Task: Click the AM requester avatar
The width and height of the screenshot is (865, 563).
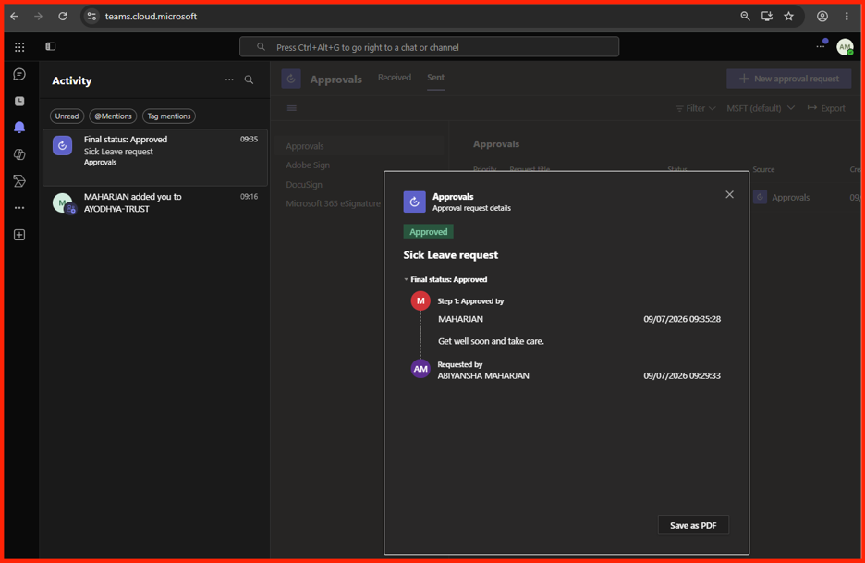Action: (x=420, y=369)
